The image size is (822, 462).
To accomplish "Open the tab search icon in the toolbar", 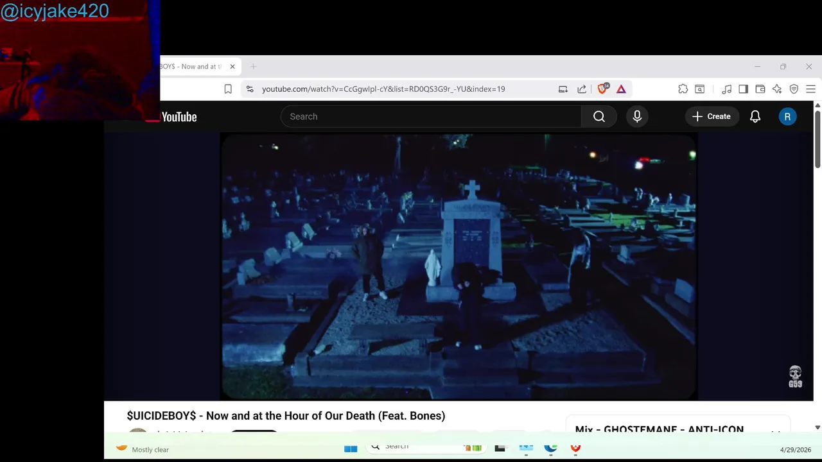I will (700, 89).
